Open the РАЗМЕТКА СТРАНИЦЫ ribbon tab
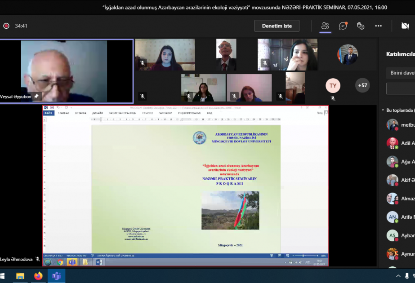Screen dimensions: 415x283 (122, 113)
